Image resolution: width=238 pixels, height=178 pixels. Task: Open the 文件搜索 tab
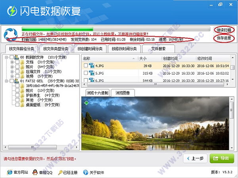(158, 49)
